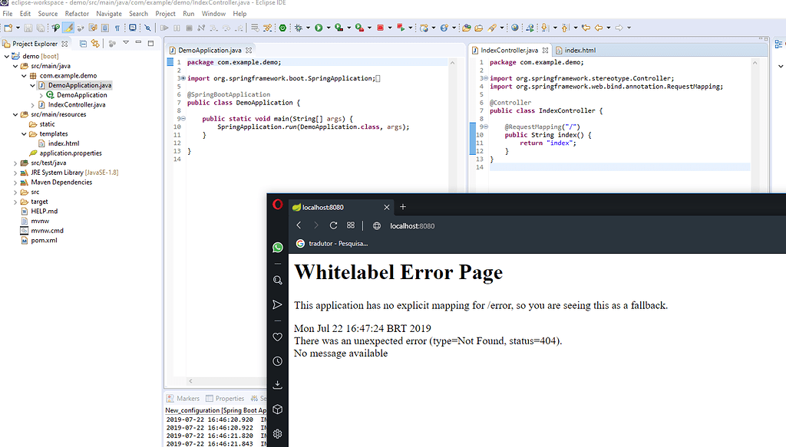
Task: Click the Save All editors icon
Action: click(x=40, y=28)
